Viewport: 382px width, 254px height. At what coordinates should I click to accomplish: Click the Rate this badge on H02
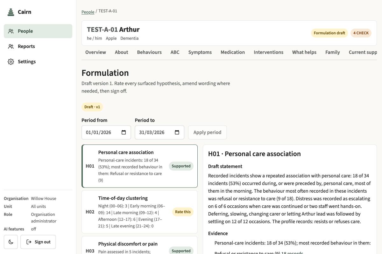(x=183, y=212)
